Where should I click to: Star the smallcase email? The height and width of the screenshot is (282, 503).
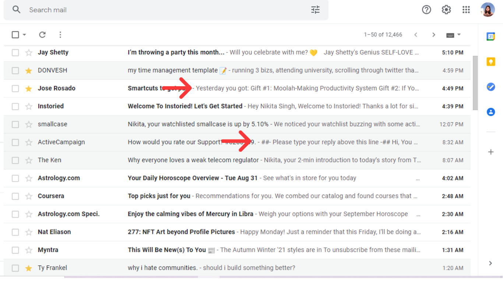pyautogui.click(x=29, y=124)
